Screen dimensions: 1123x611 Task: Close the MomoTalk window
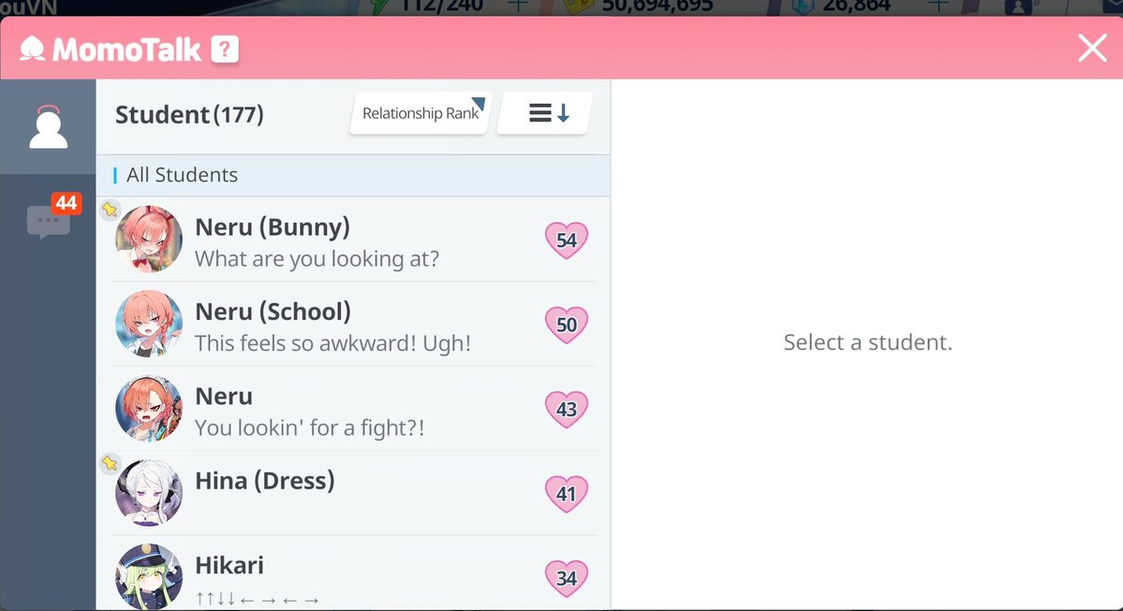tap(1092, 49)
